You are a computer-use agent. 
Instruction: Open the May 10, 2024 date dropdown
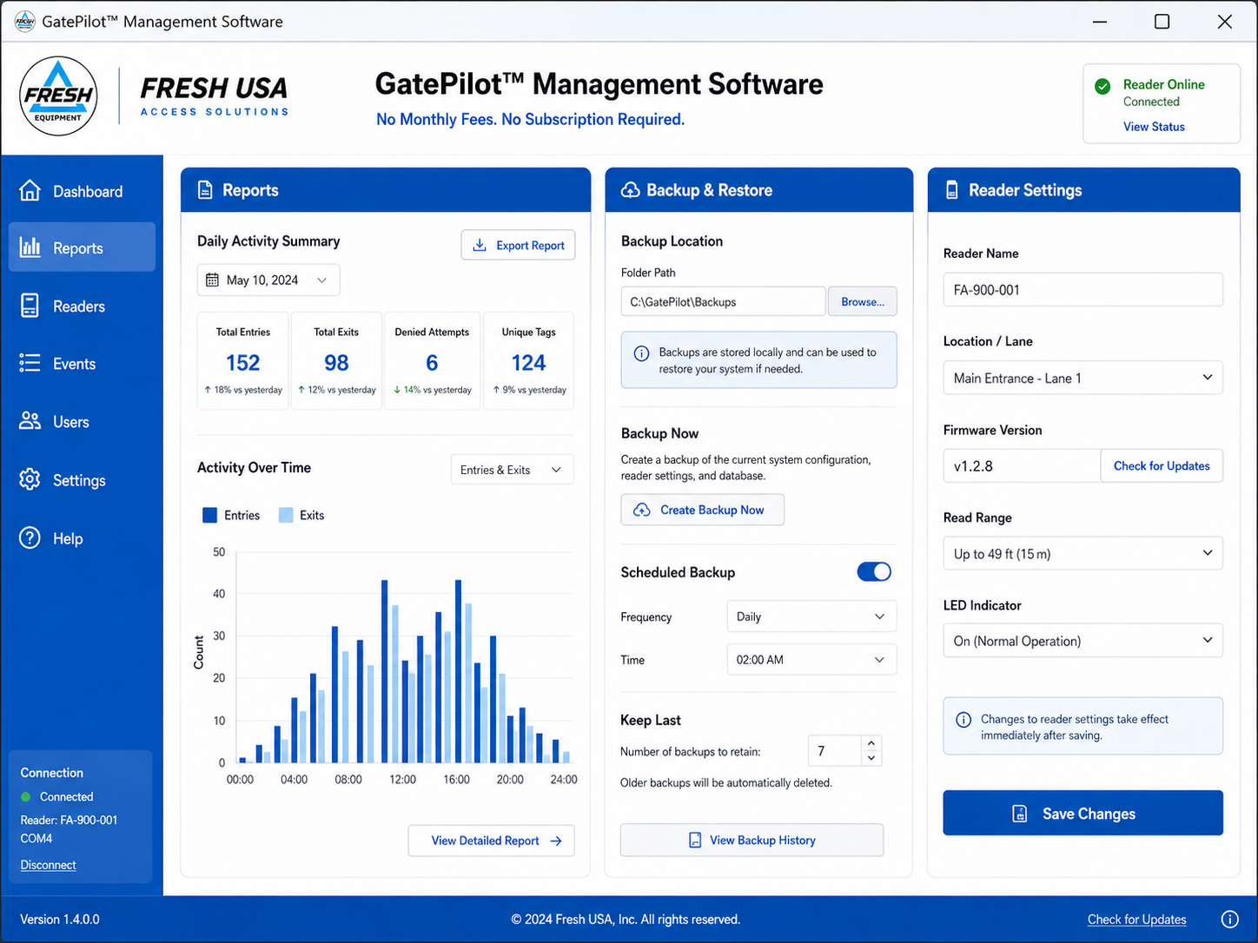(268, 280)
